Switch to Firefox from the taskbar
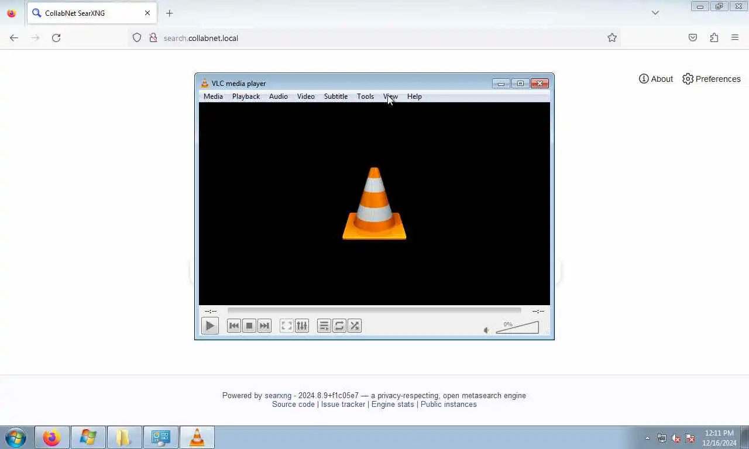This screenshot has height=449, width=749. click(x=52, y=437)
